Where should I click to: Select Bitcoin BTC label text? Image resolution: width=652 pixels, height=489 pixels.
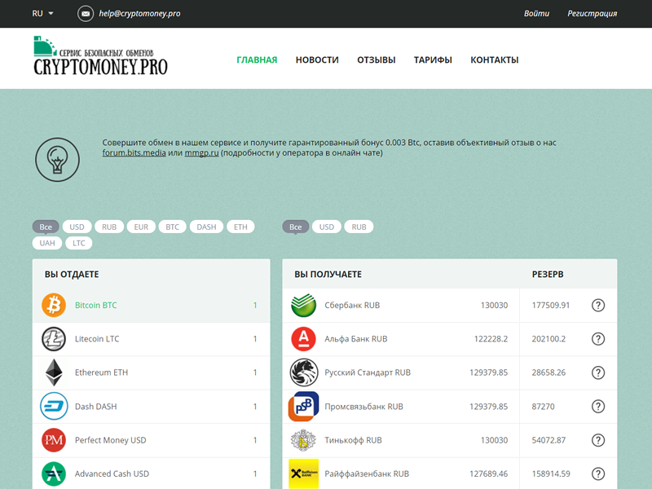click(x=96, y=305)
